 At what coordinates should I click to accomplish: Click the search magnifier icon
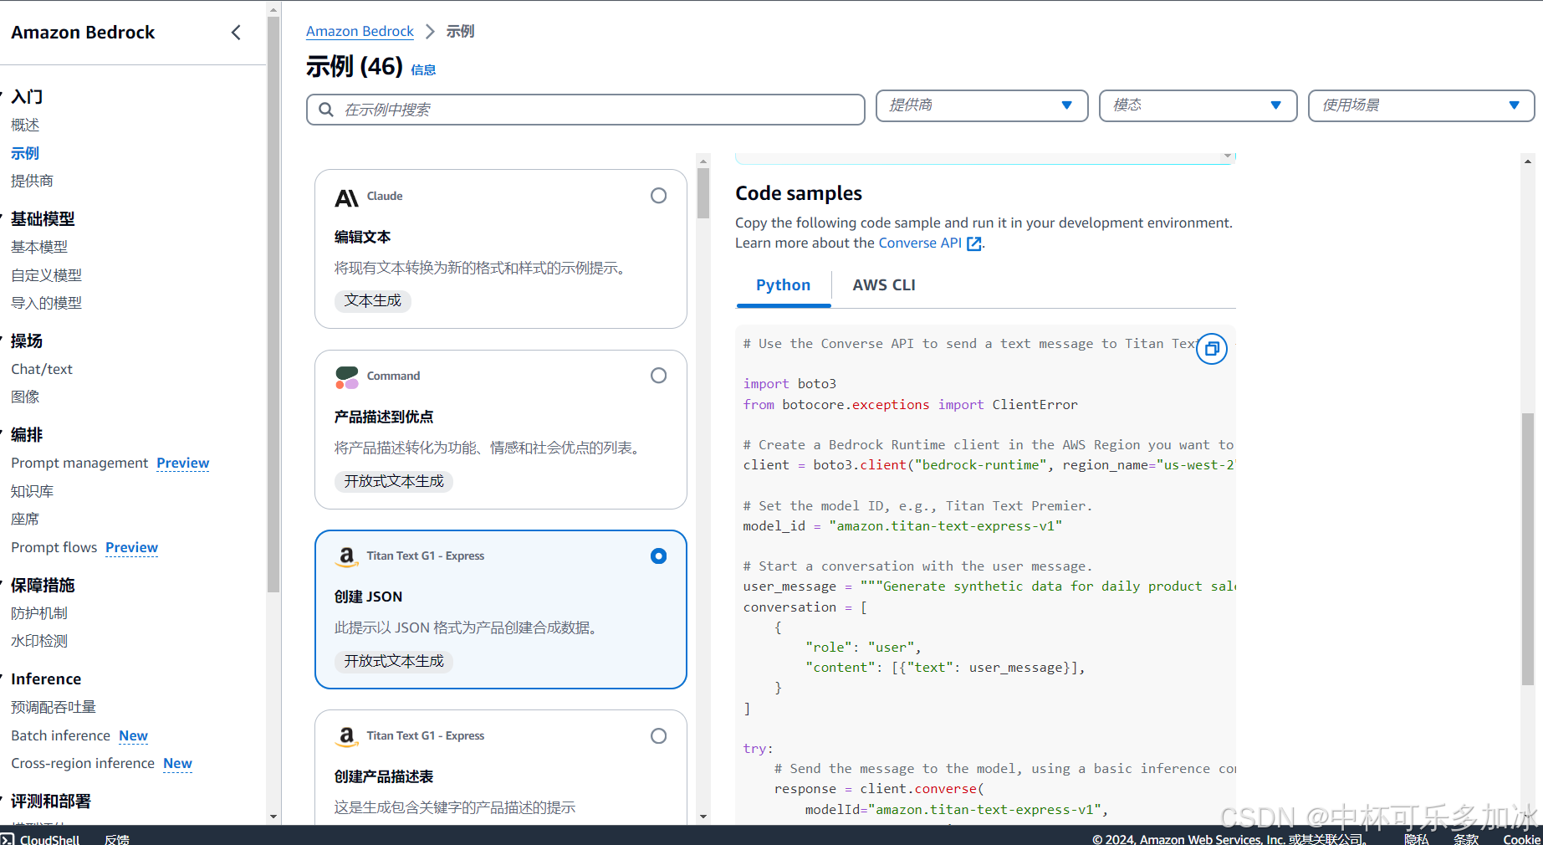(326, 110)
